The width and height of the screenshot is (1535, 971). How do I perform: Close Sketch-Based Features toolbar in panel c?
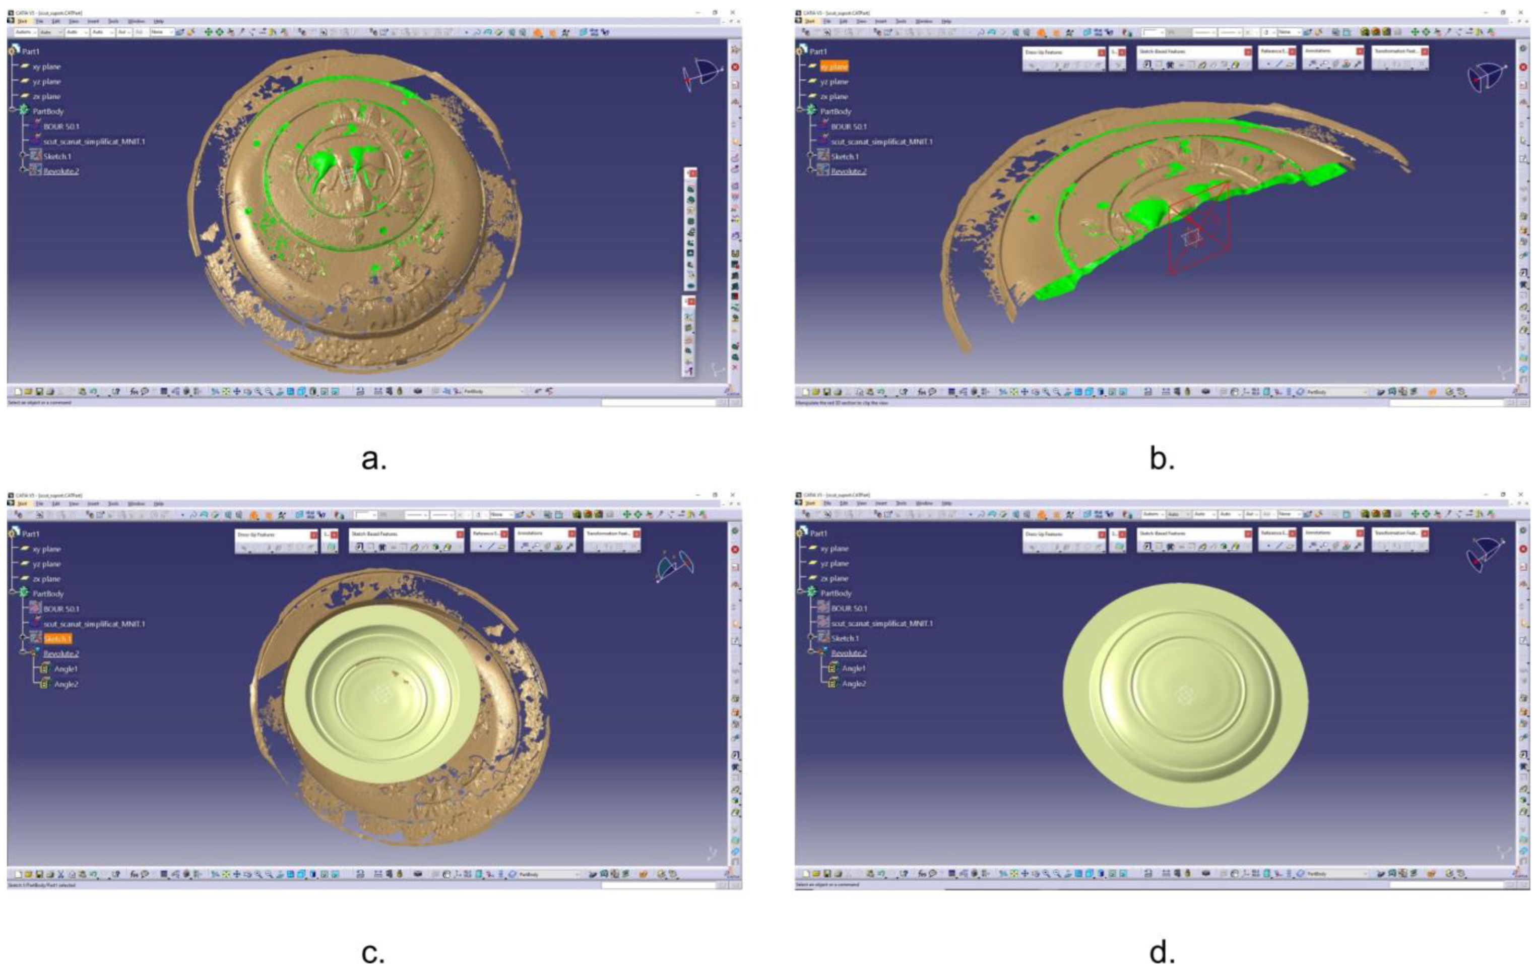[x=460, y=534]
